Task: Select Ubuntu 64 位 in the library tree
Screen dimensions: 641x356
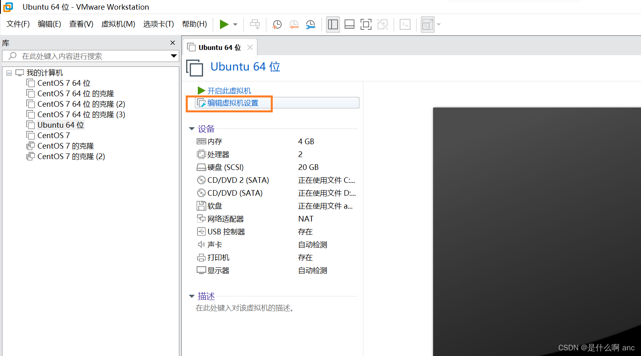Action: (x=60, y=125)
